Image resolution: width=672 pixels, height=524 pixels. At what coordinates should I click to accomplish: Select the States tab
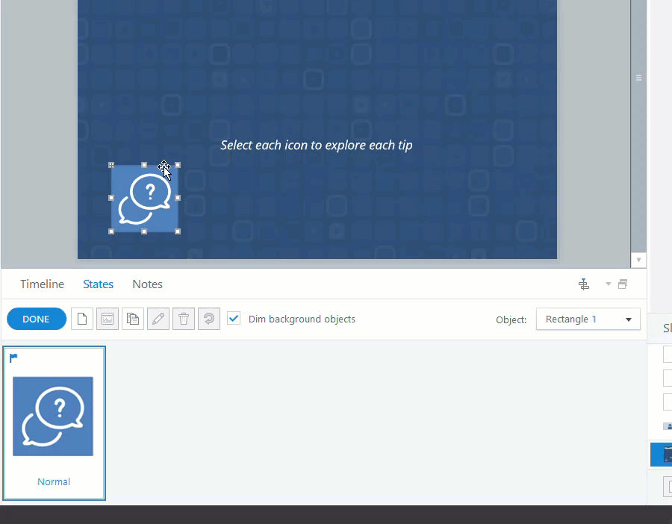pos(98,284)
